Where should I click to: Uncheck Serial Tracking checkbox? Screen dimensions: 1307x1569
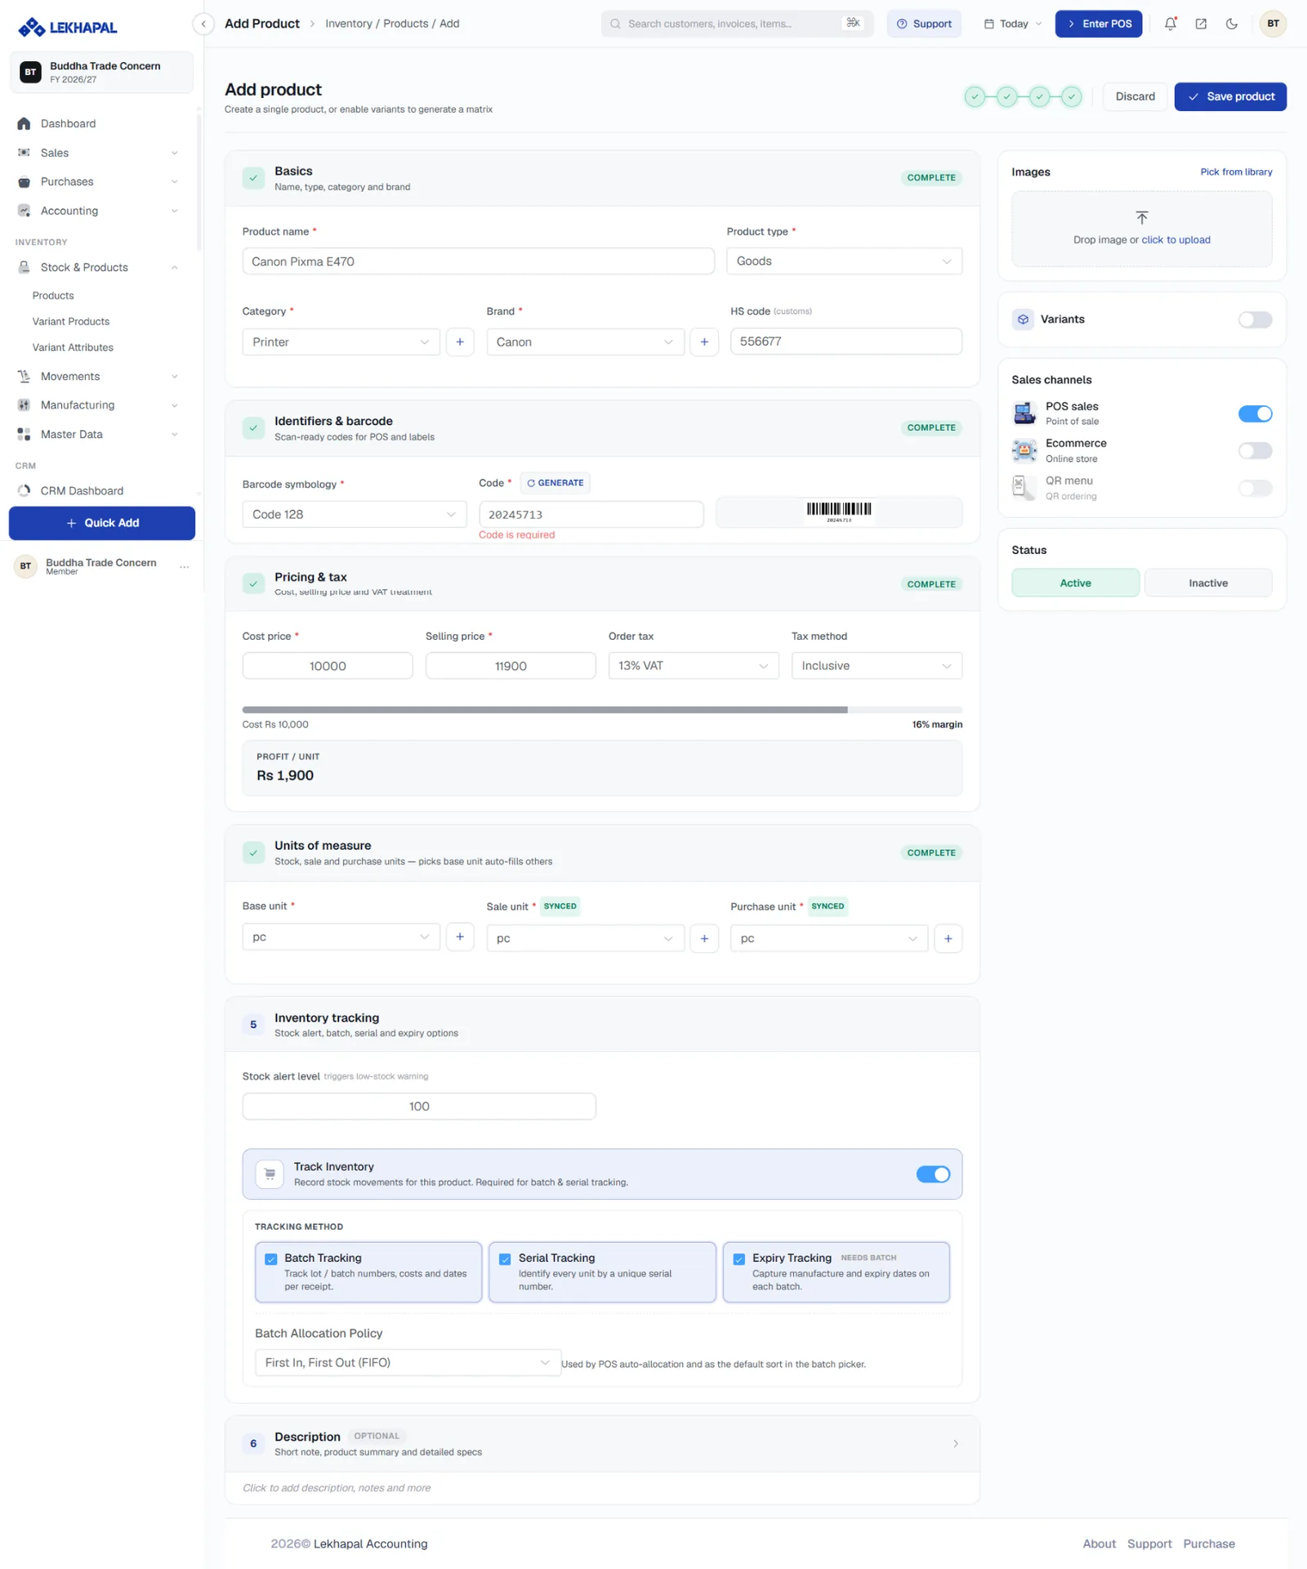point(505,1258)
